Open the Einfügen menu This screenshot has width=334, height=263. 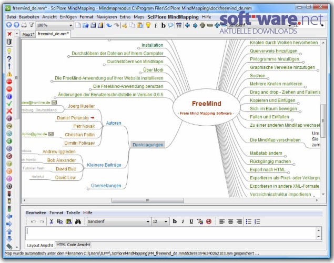pyautogui.click(x=68, y=17)
